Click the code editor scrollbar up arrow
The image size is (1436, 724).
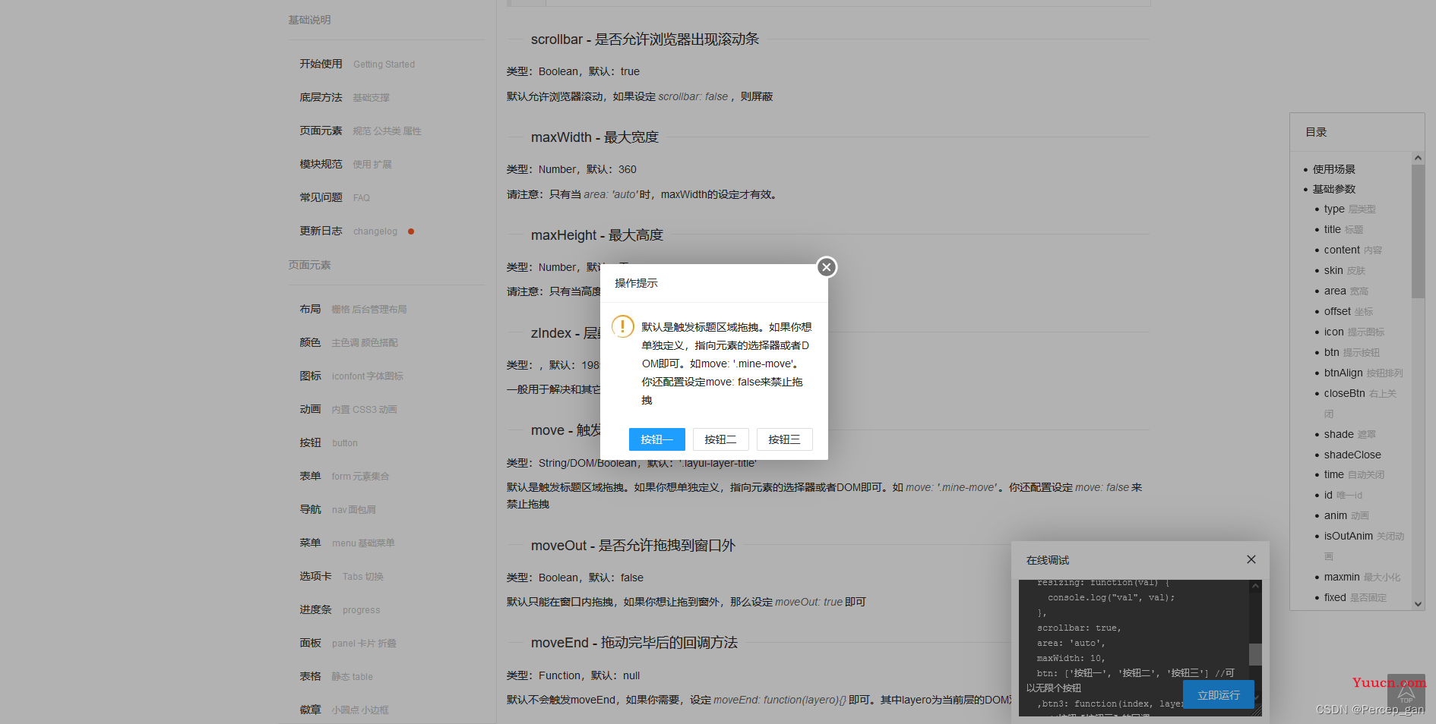coord(1255,586)
